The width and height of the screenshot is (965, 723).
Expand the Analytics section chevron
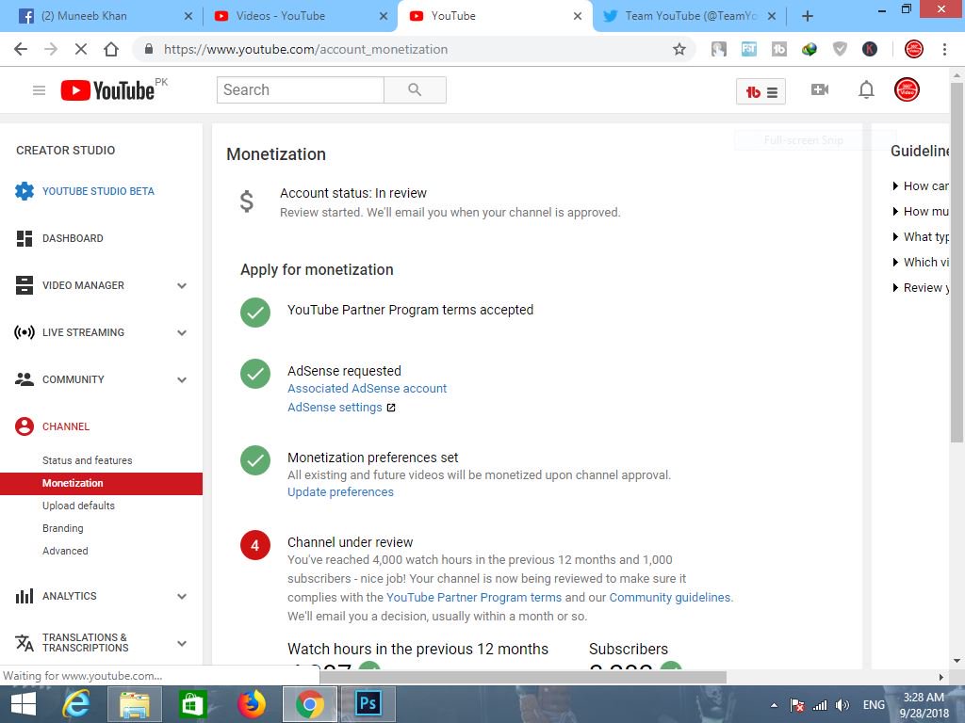click(x=182, y=596)
